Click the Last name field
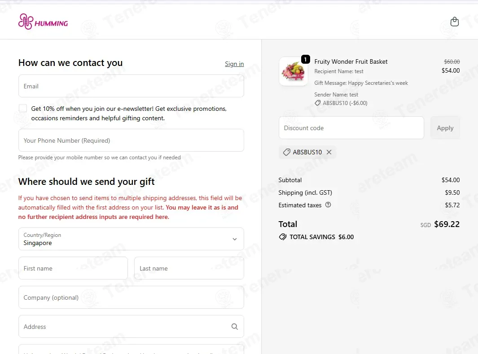Screen dimensions: 478x354 pos(189,268)
